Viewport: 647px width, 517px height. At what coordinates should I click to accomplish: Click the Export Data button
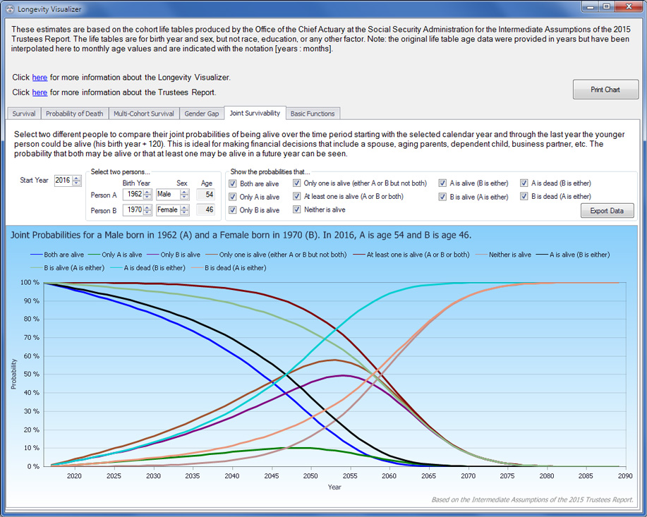pos(607,210)
